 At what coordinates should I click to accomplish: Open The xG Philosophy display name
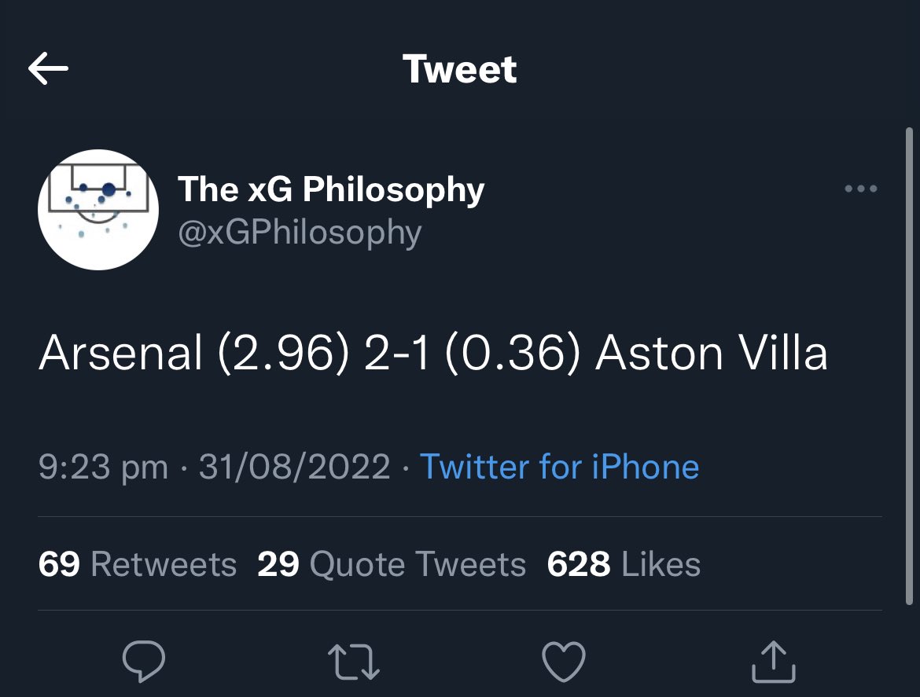coord(331,189)
